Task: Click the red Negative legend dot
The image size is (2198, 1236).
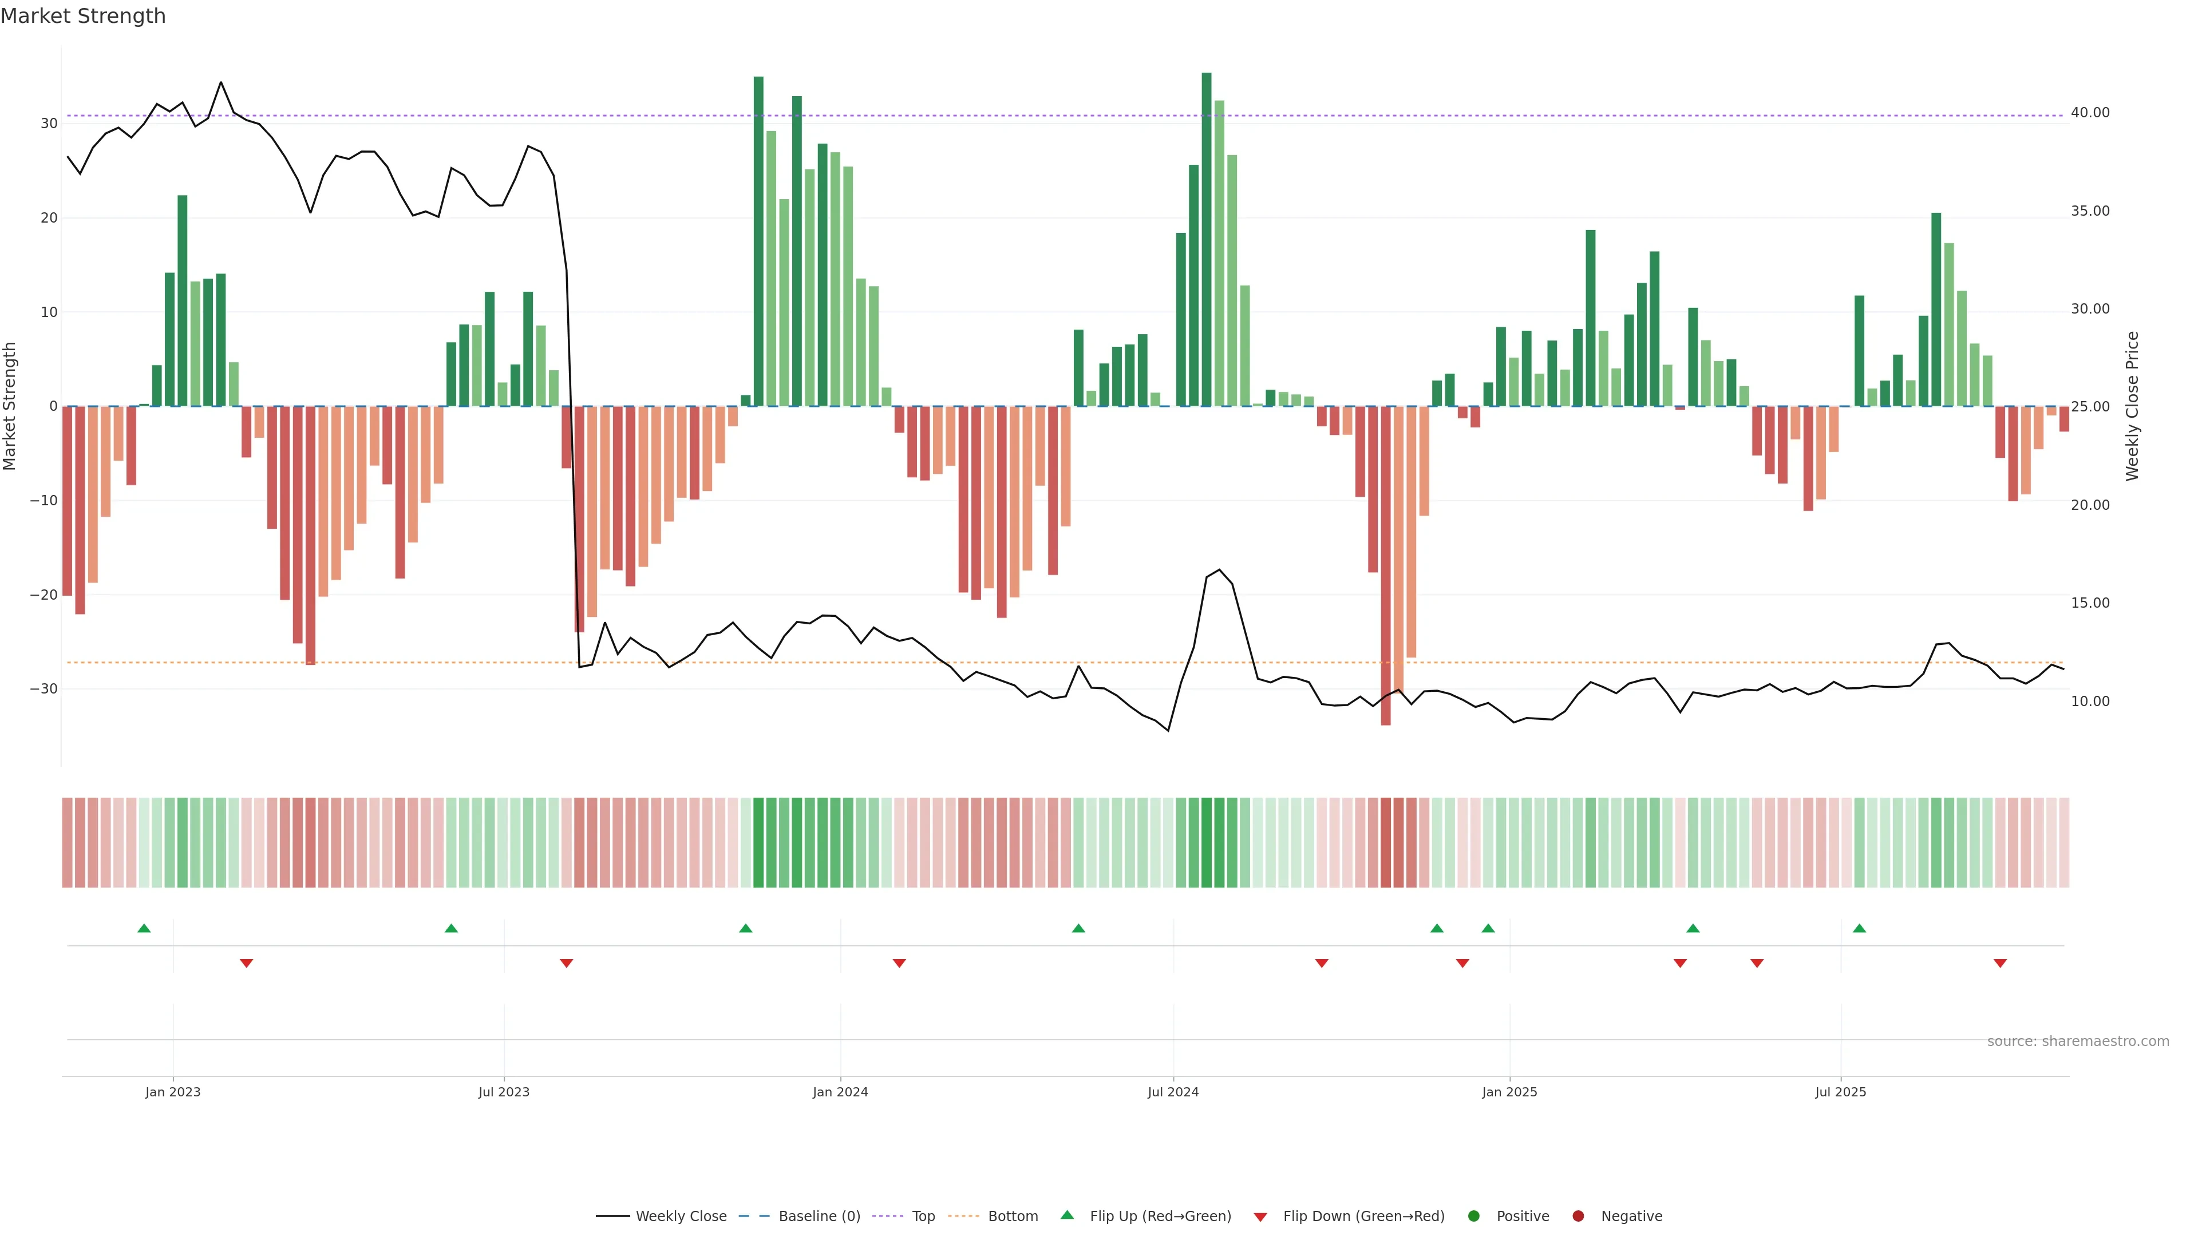Action: point(1578,1217)
